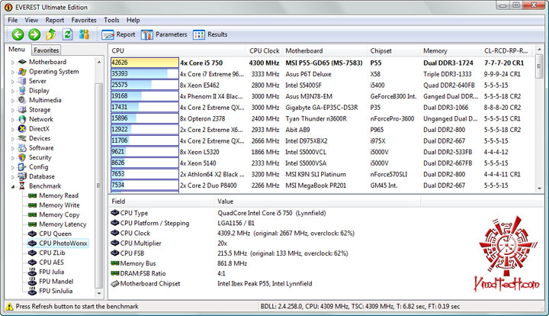Sort by the CPU Clock column header
The width and height of the screenshot is (549, 316).
click(x=265, y=51)
